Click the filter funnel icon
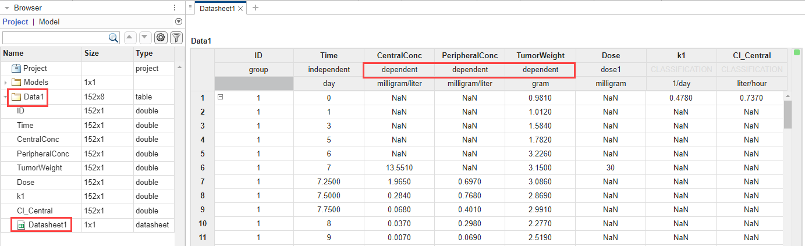The width and height of the screenshot is (805, 246). click(175, 38)
